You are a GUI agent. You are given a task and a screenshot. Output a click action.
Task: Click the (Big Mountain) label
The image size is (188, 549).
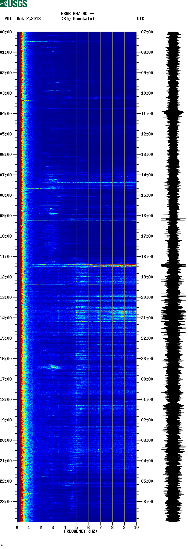point(78,19)
